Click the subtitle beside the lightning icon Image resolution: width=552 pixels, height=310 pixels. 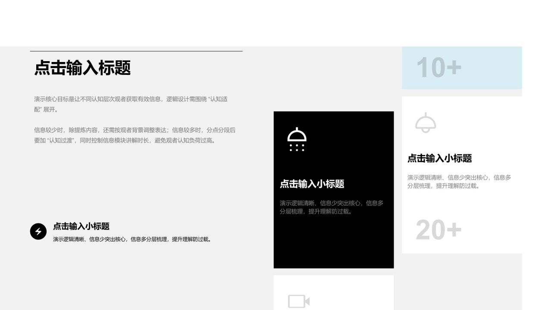pos(81,226)
